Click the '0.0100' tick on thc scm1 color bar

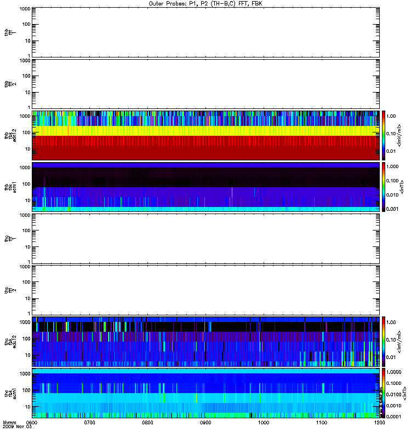[x=393, y=394]
